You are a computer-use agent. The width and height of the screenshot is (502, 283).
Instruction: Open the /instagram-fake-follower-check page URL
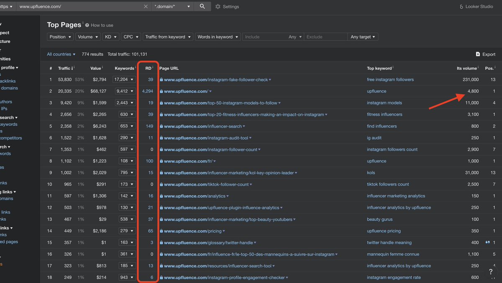pos(216,79)
